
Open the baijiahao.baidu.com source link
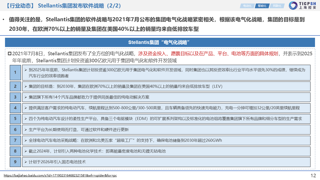tap(60, 175)
